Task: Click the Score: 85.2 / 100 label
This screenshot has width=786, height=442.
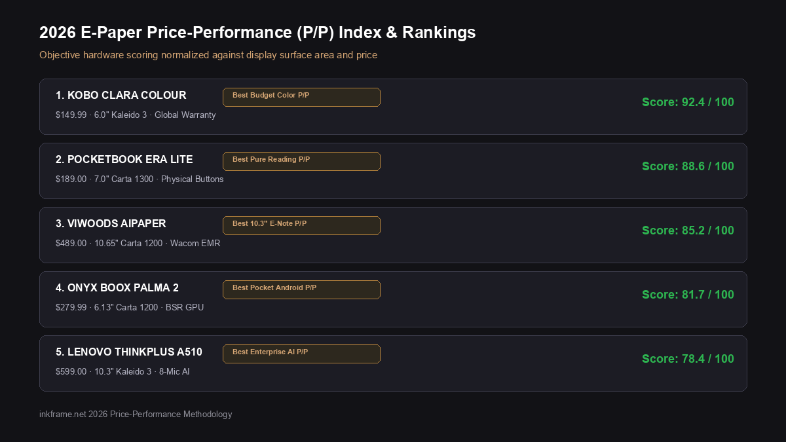Action: [688, 230]
